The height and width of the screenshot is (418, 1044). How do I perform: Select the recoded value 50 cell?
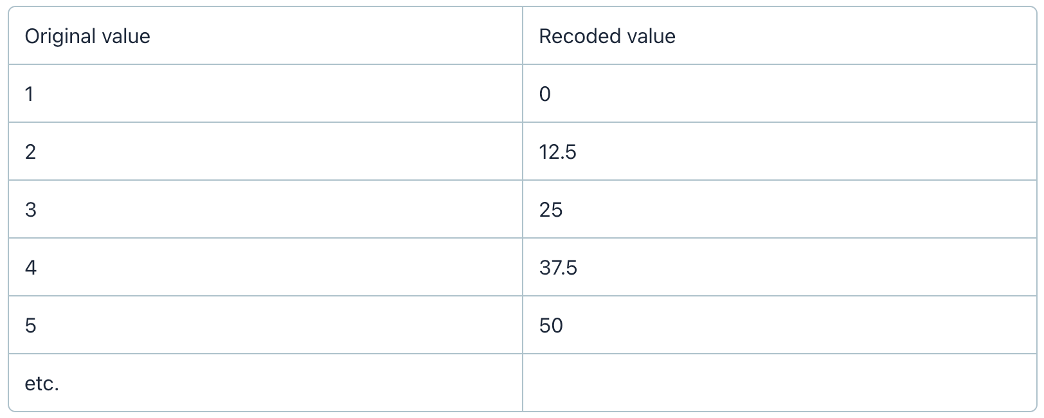(779, 325)
